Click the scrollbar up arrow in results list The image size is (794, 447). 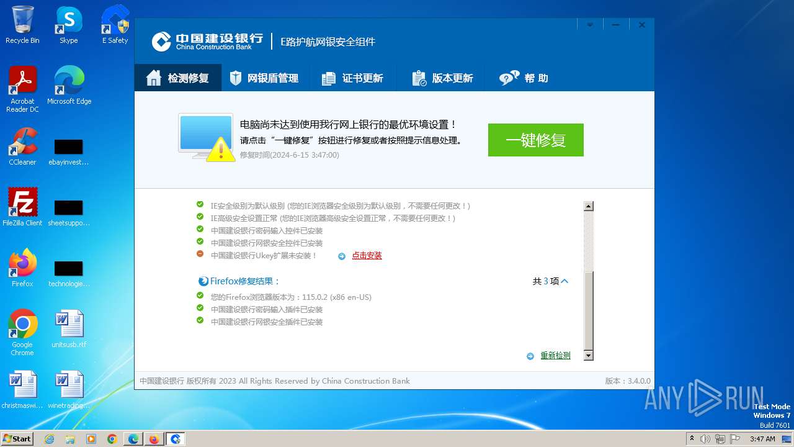(589, 206)
